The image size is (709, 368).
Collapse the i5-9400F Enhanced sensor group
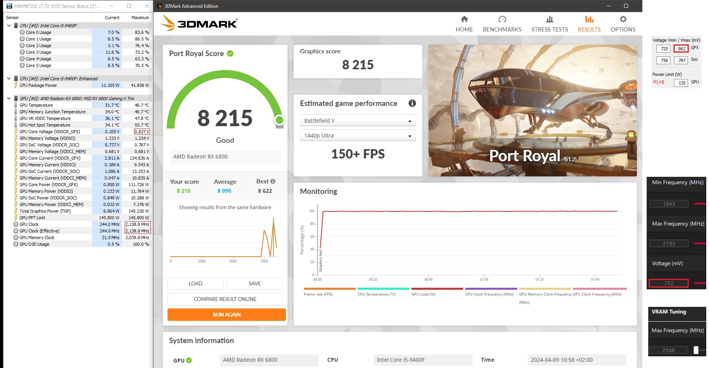coord(9,79)
